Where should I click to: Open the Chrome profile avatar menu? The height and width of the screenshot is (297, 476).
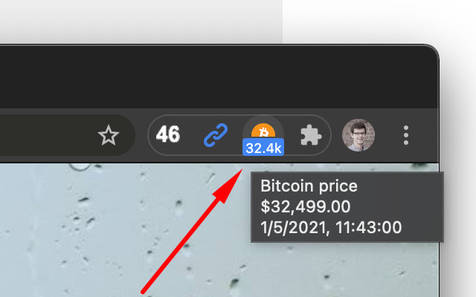click(358, 135)
